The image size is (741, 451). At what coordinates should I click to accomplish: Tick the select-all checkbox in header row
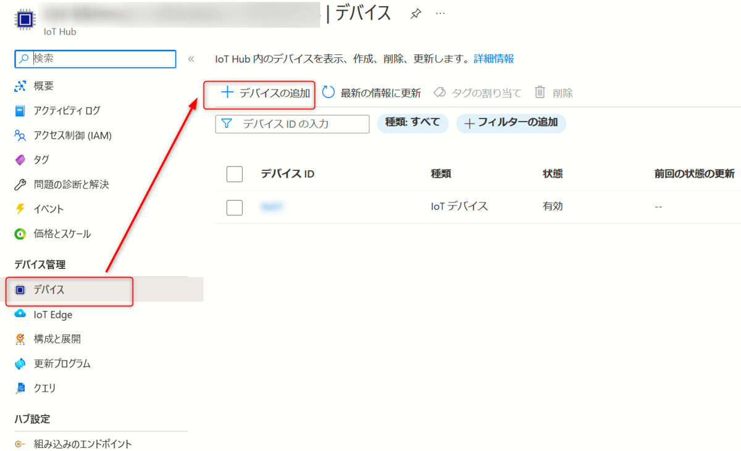coord(235,174)
